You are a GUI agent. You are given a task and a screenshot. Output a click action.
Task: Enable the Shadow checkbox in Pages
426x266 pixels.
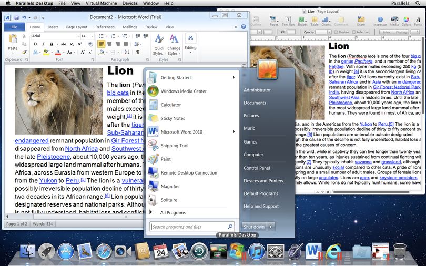[x=336, y=32]
